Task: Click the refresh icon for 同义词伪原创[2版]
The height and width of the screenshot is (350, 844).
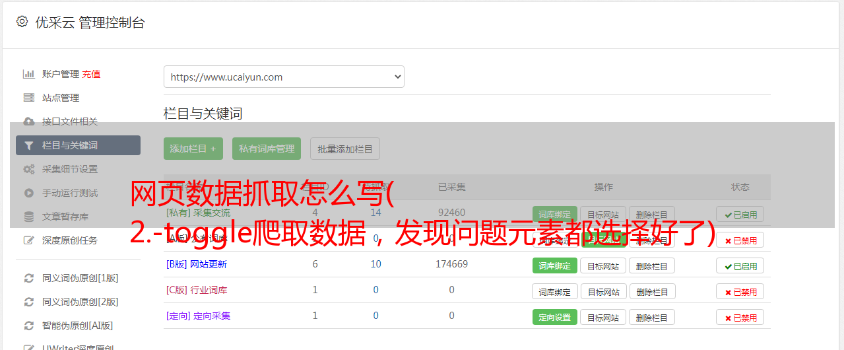Action: tap(28, 302)
